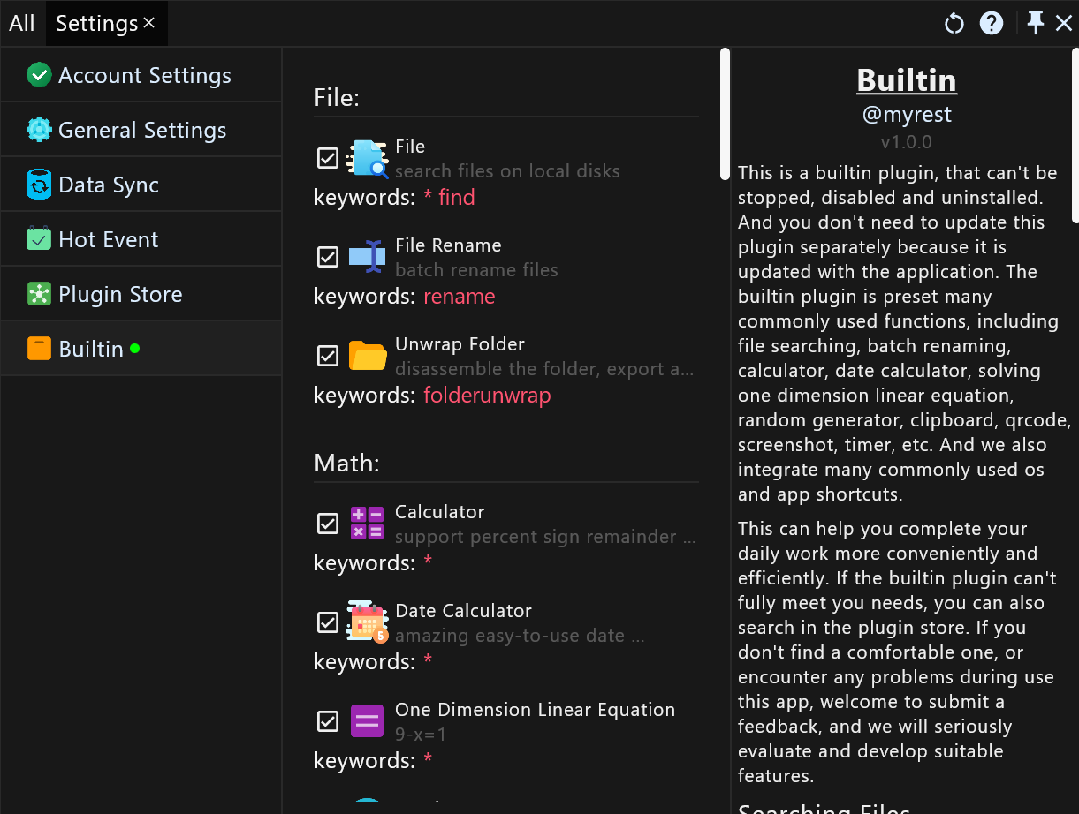Click the Calculator plugin icon
Viewport: 1079px width, 814px height.
tap(367, 524)
